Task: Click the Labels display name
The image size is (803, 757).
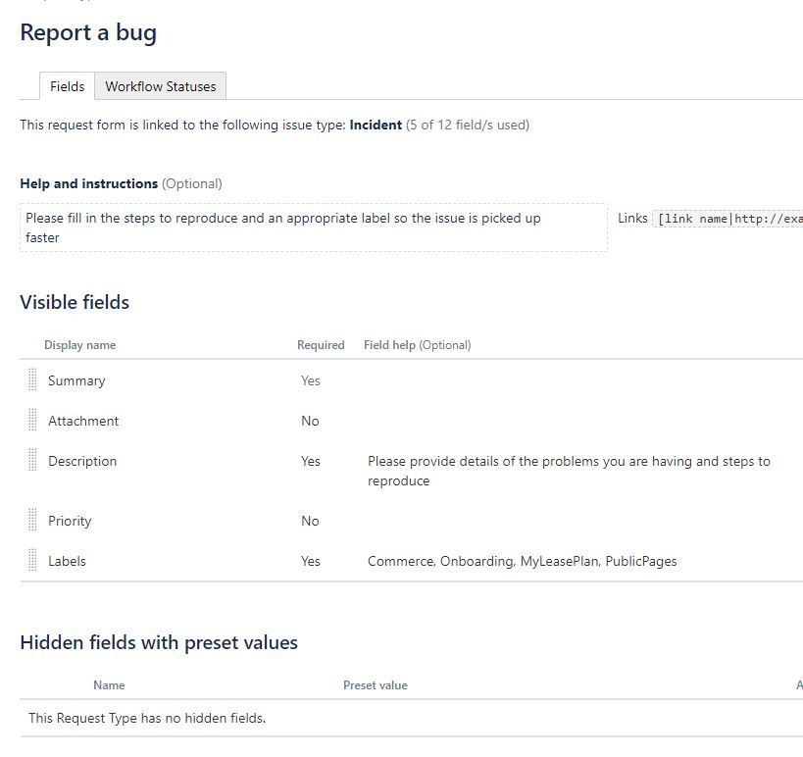Action: click(67, 561)
